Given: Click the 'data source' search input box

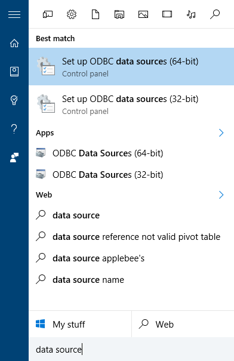Looking at the screenshot, I should 131,349.
